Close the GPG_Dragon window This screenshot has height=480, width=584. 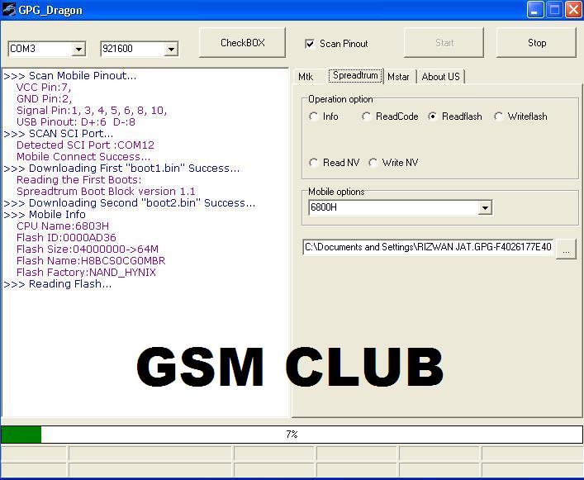(x=572, y=10)
